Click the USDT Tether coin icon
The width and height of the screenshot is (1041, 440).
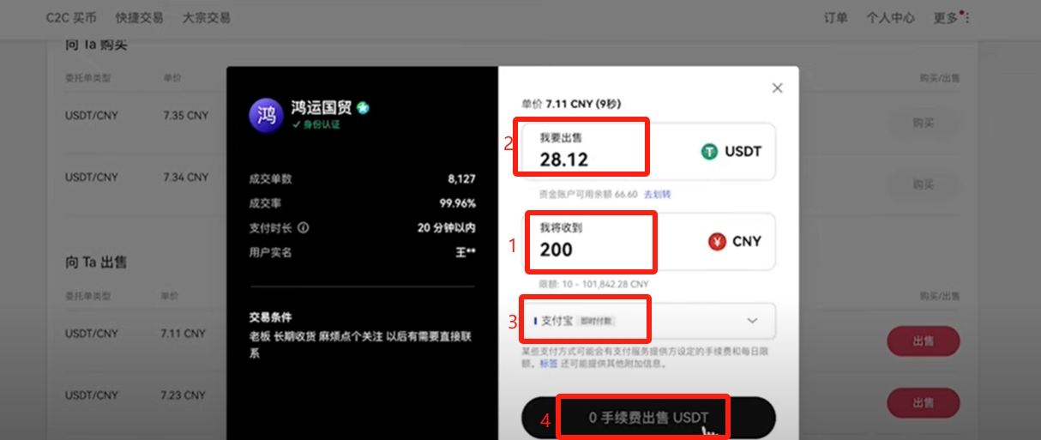click(709, 151)
